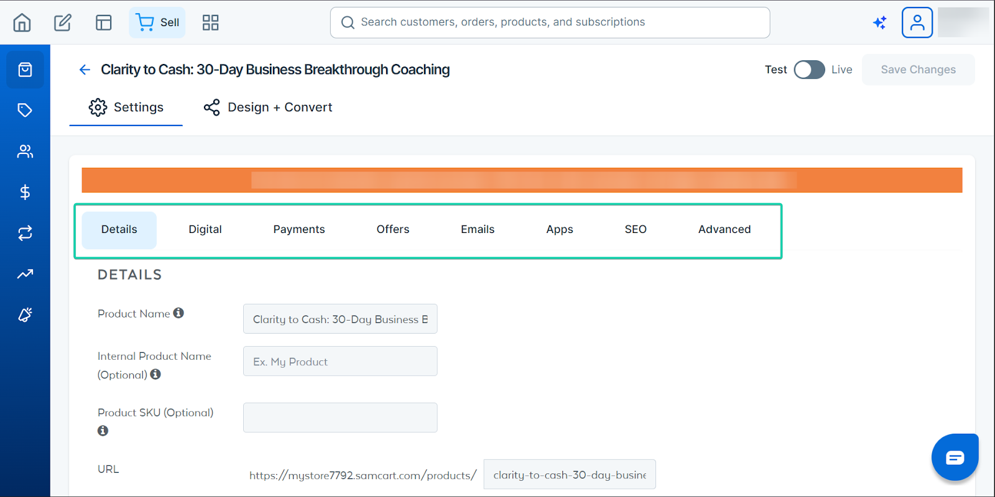This screenshot has width=995, height=497.
Task: Open the layout template icon in top bar
Action: tap(104, 23)
